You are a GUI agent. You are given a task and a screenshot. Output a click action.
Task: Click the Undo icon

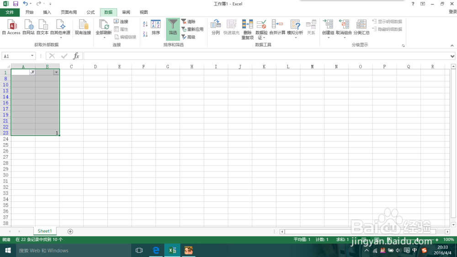click(25, 4)
